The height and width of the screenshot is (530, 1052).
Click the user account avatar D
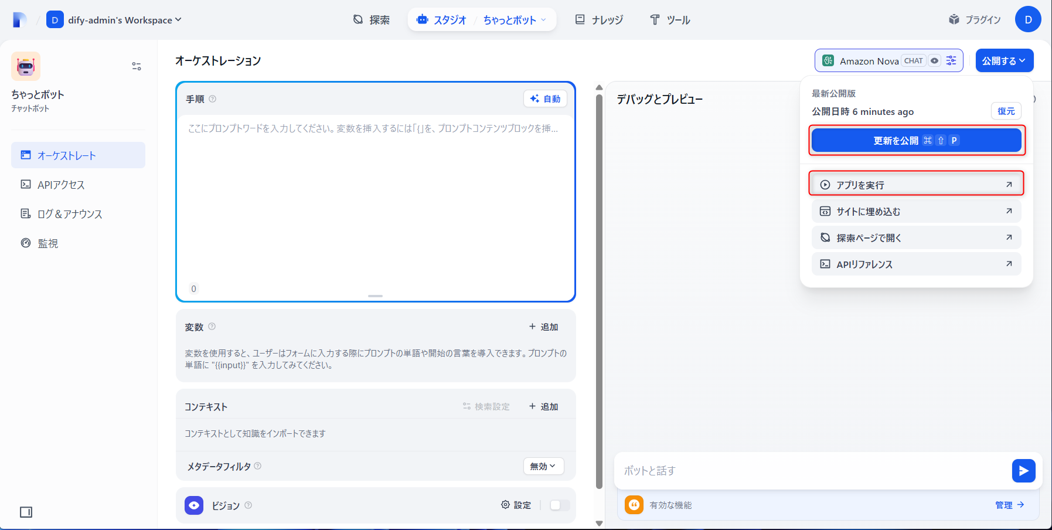click(x=1028, y=19)
